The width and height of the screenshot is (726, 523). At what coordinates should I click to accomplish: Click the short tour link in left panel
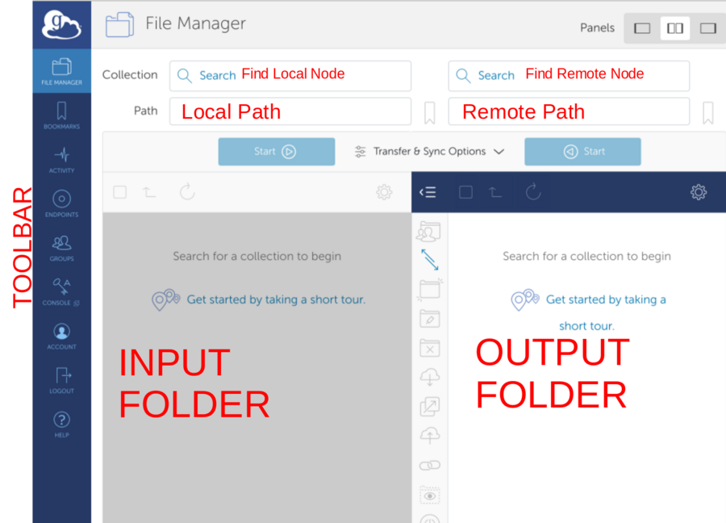point(276,299)
